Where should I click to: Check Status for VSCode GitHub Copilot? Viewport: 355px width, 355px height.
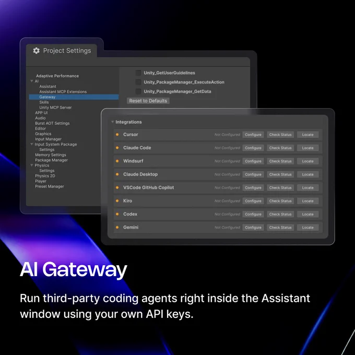[x=280, y=187]
